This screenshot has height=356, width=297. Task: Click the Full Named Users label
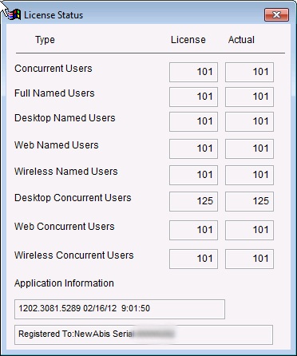pyautogui.click(x=54, y=93)
